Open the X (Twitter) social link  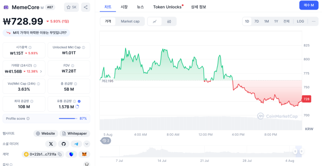click(x=51, y=144)
